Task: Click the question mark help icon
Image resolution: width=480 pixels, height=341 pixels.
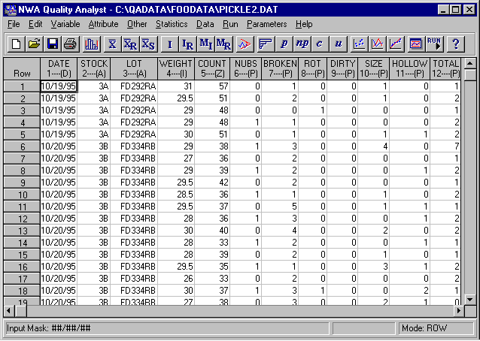Action: [x=455, y=44]
